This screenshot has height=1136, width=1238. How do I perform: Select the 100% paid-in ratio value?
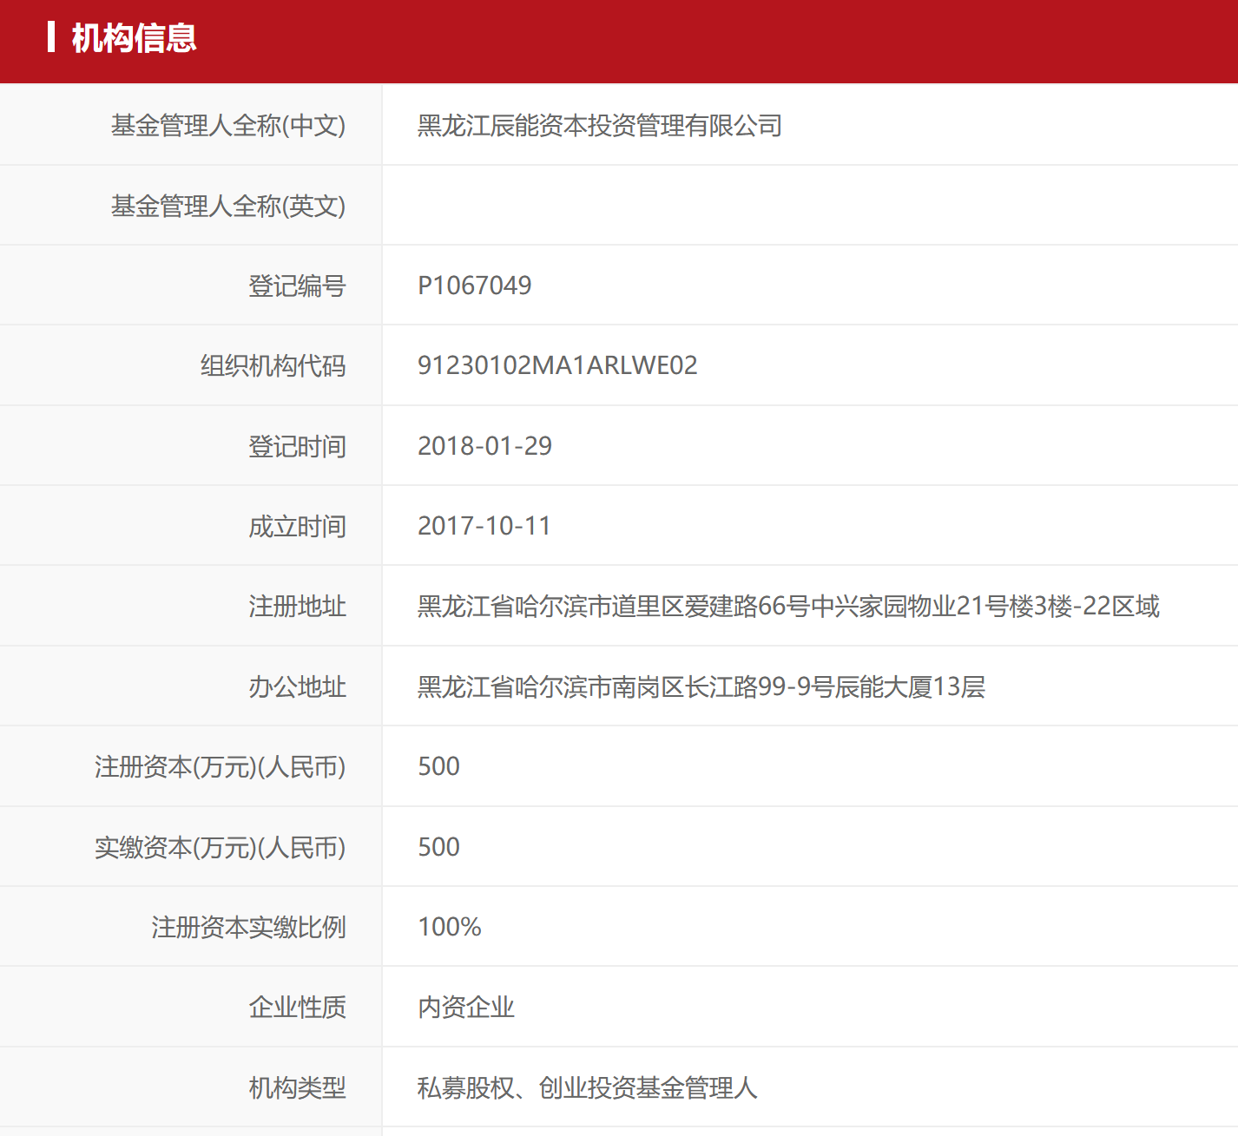click(x=450, y=927)
